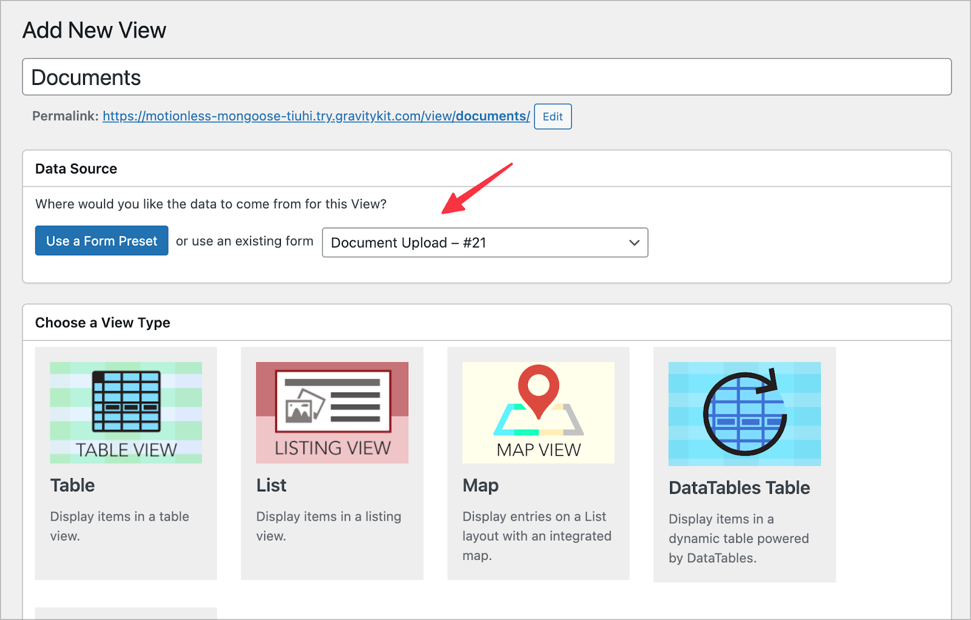Click the DataTables description text
This screenshot has width=971, height=620.
point(739,538)
